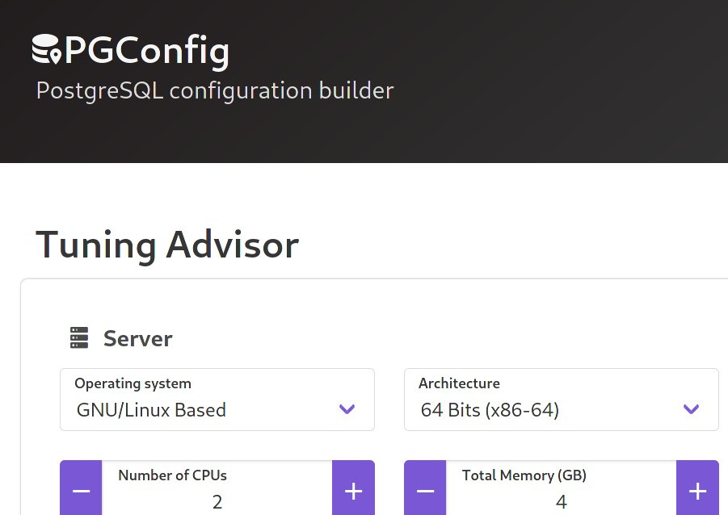
Task: Select the GNU/Linux Based value text
Action: pyautogui.click(x=151, y=410)
